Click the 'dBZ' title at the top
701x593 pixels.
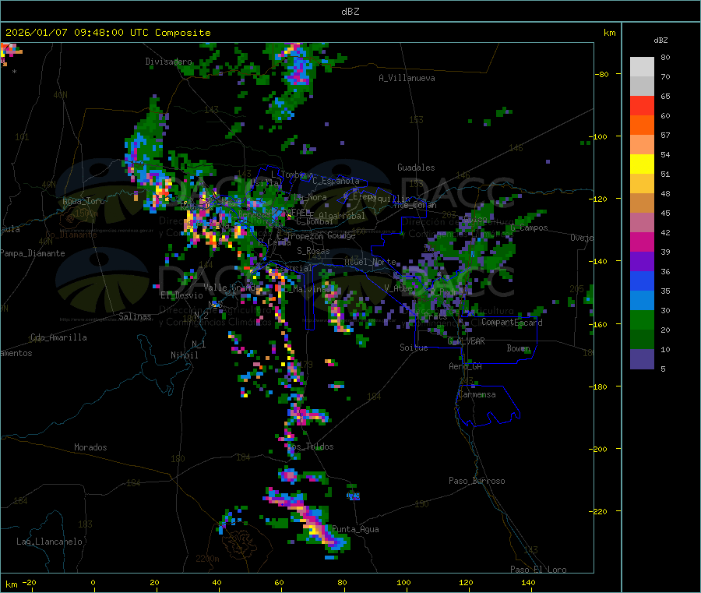coord(350,12)
